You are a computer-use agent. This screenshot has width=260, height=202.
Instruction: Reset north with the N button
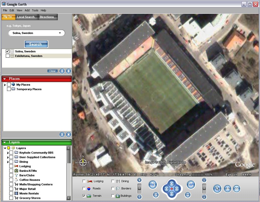tap(156, 195)
